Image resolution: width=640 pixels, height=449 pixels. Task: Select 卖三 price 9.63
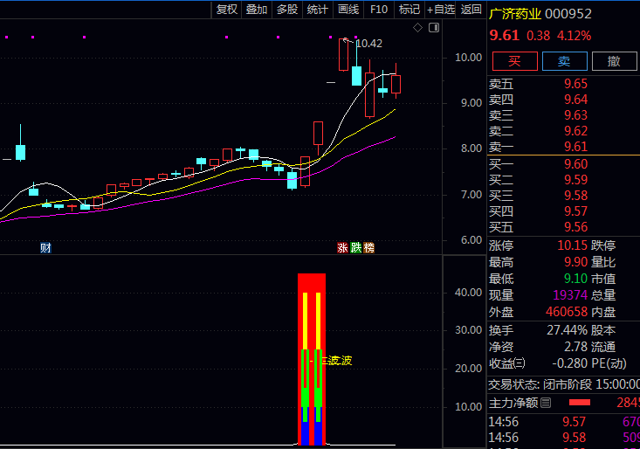click(x=575, y=115)
